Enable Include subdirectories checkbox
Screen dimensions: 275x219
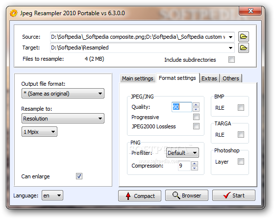(x=231, y=59)
